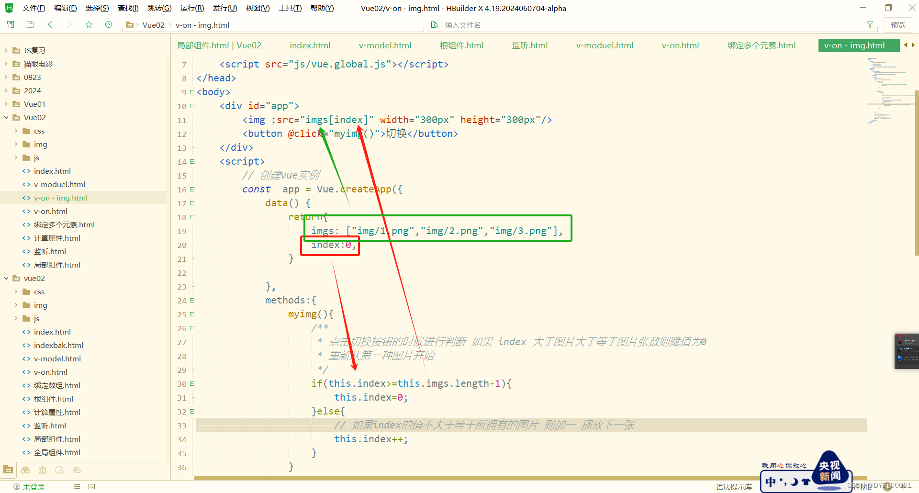This screenshot has height=493, width=919.
Task: Toggle code folding at line 24 methods
Action: [x=192, y=300]
